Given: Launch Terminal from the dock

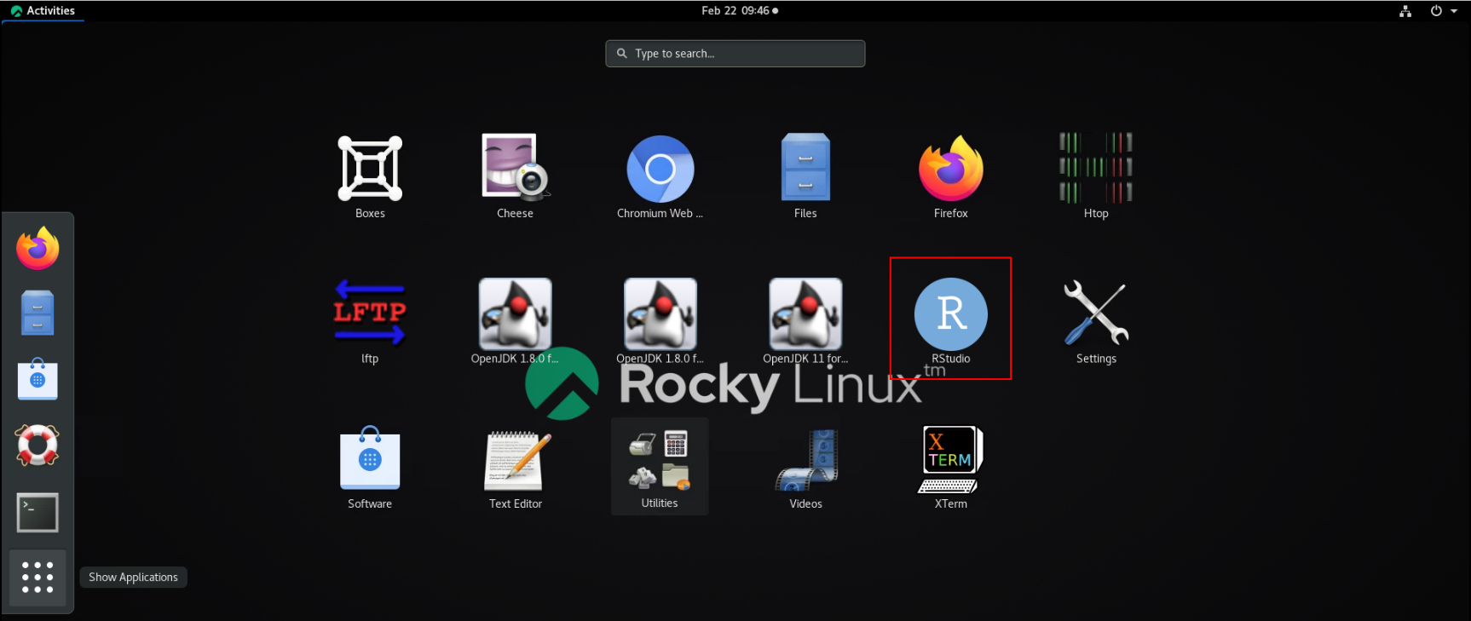Looking at the screenshot, I should [x=37, y=513].
